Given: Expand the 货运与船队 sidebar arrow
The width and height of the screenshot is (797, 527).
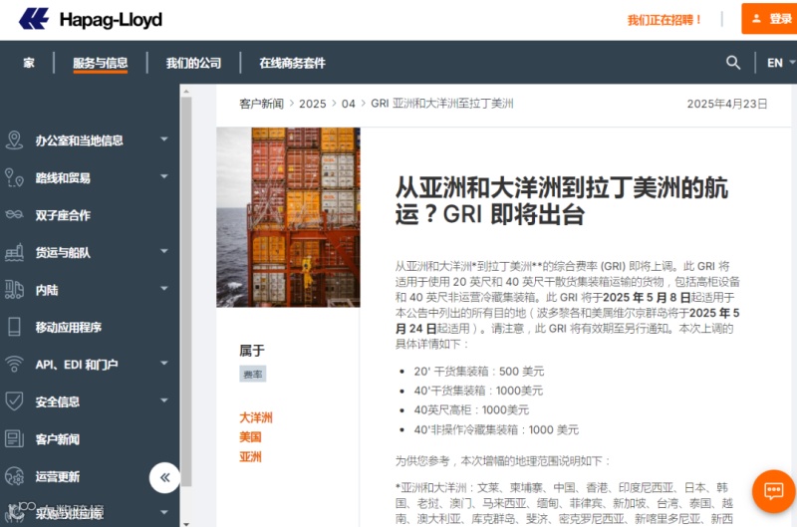Looking at the screenshot, I should 163,251.
